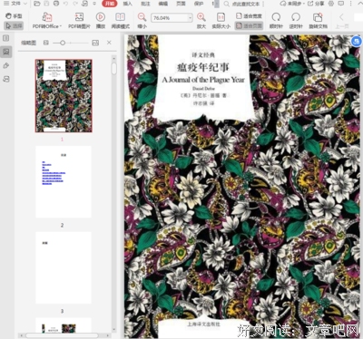This screenshot has height=339, width=363.
Task: Open the annotations sidebar icon
Action: click(6, 79)
